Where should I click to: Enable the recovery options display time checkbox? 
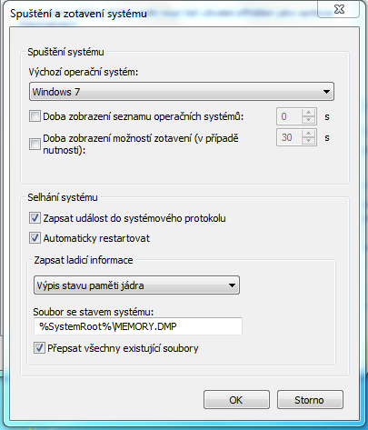pos(35,144)
